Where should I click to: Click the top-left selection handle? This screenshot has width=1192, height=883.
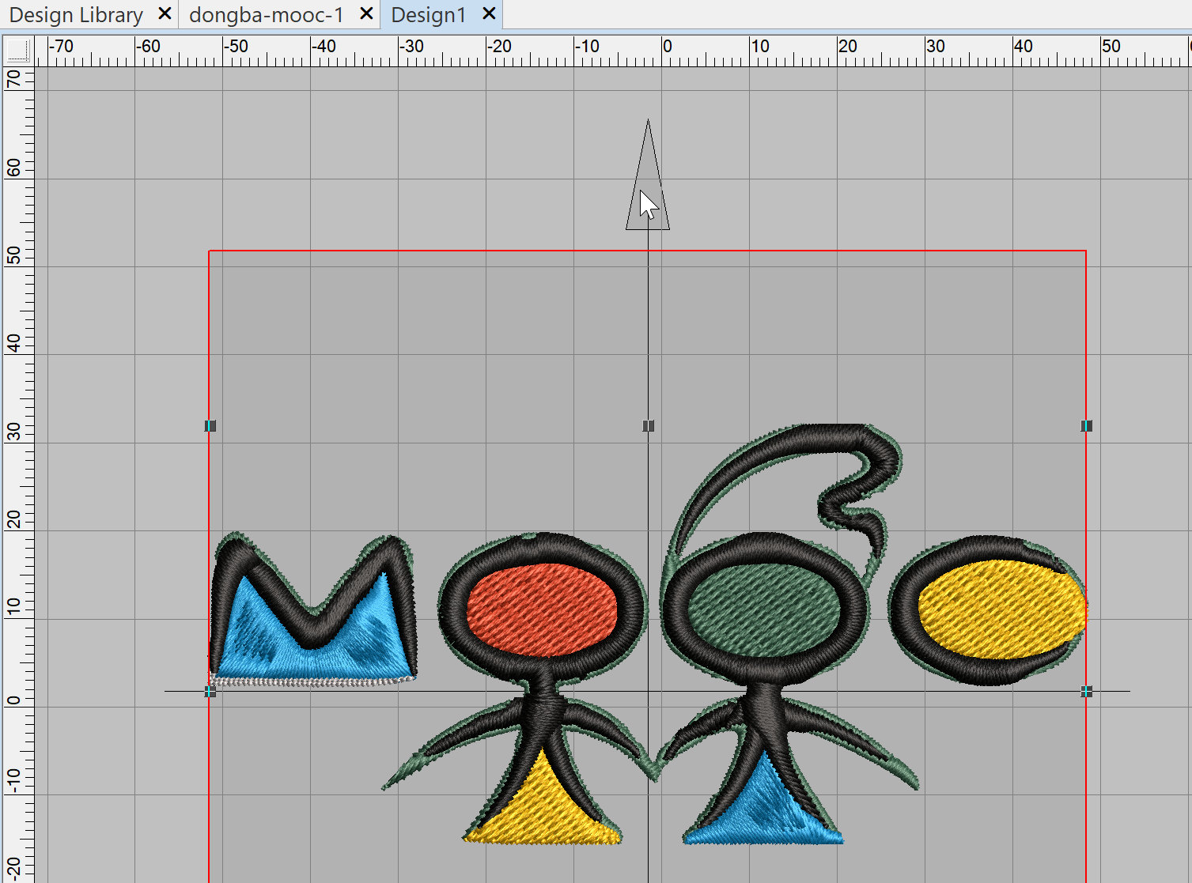click(210, 426)
